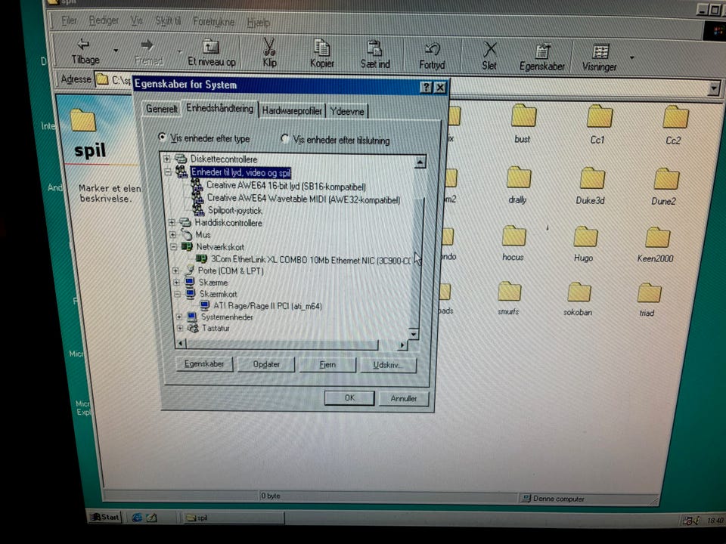Image resolution: width=726 pixels, height=544 pixels.
Task: Select Vis enheder efter type radio button
Action: (x=162, y=137)
